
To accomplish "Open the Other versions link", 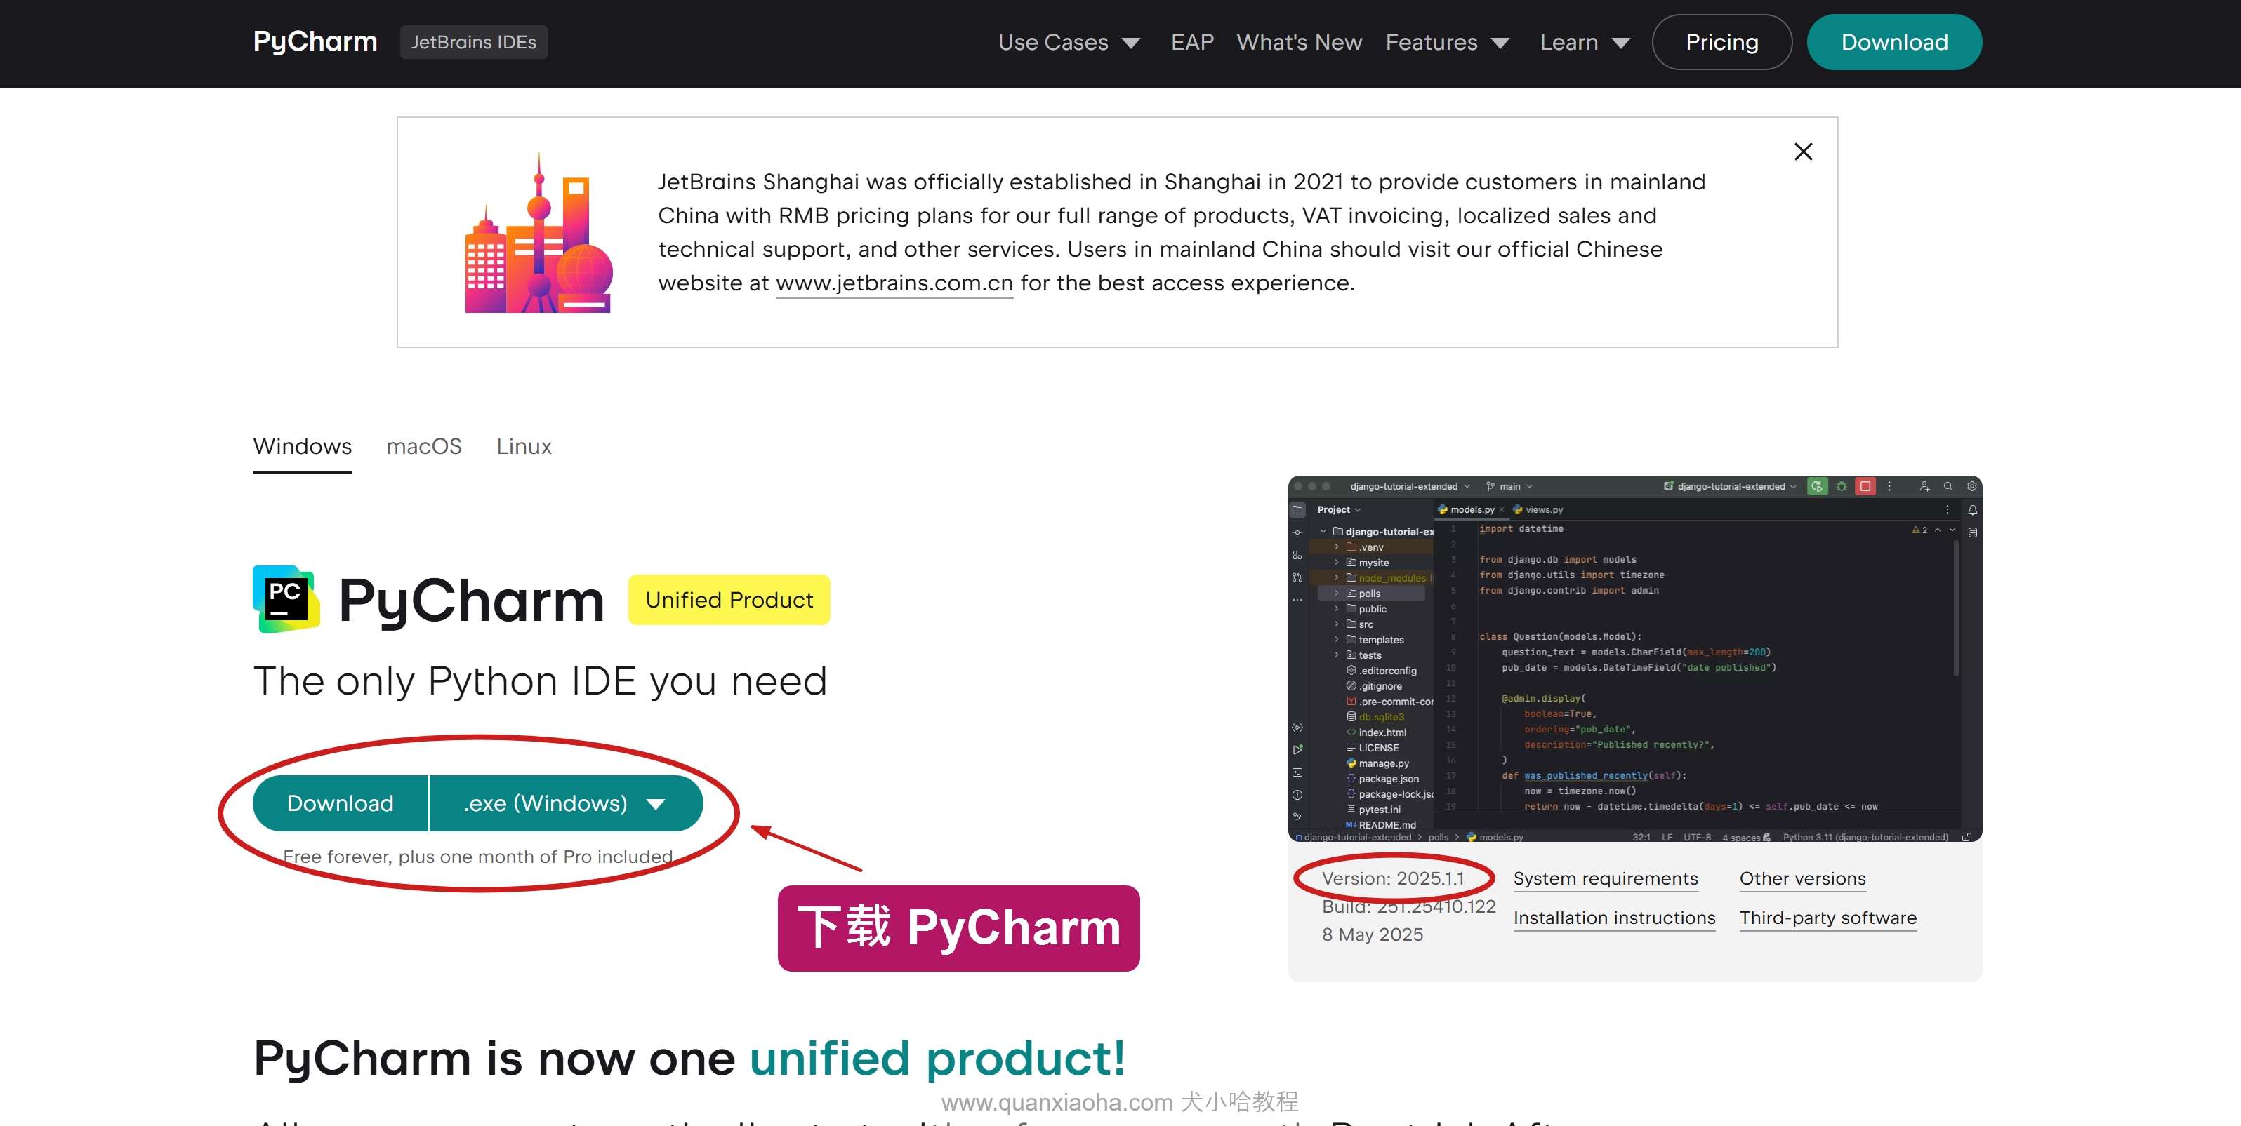I will click(1802, 878).
